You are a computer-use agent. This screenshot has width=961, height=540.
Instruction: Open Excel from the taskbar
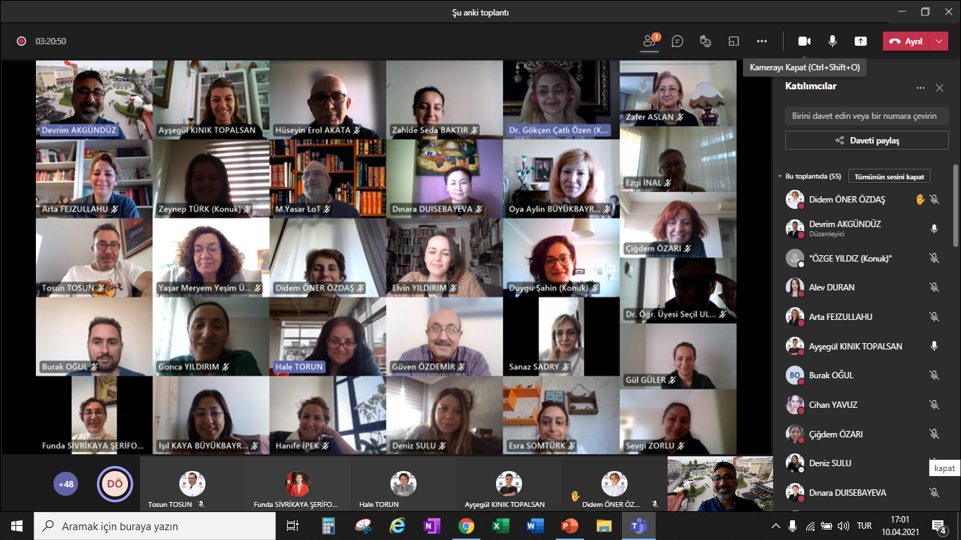click(x=500, y=526)
